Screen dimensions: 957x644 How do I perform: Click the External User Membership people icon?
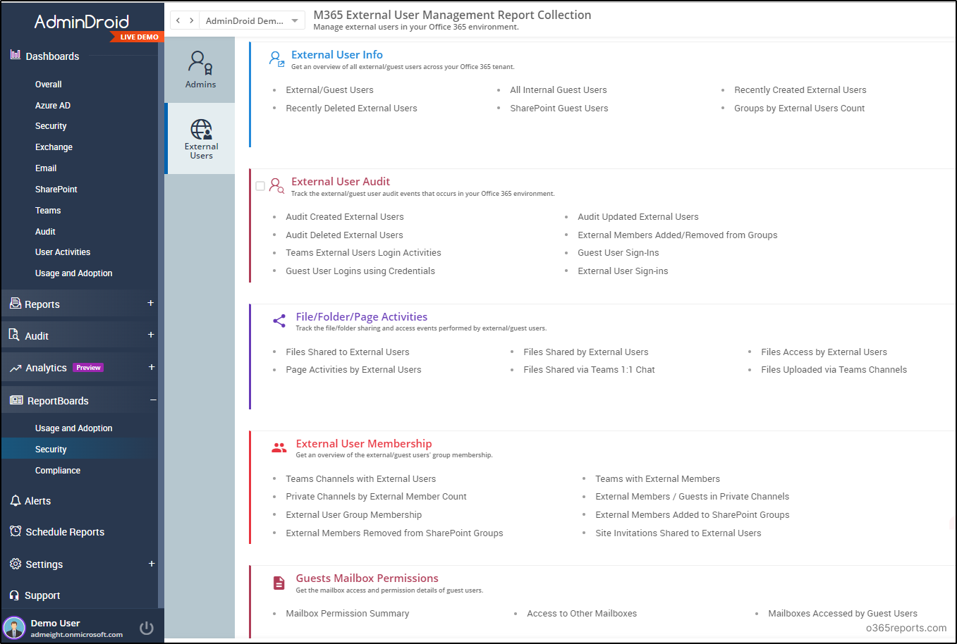click(x=279, y=447)
